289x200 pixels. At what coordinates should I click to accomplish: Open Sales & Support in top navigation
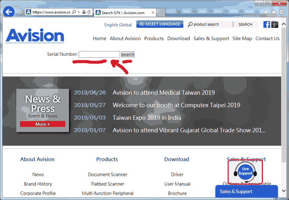coord(211,39)
